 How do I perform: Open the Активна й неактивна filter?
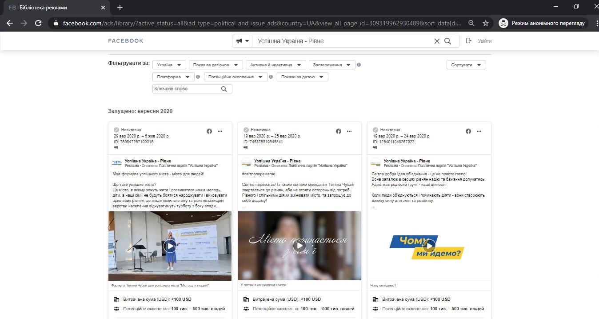[x=276, y=65]
